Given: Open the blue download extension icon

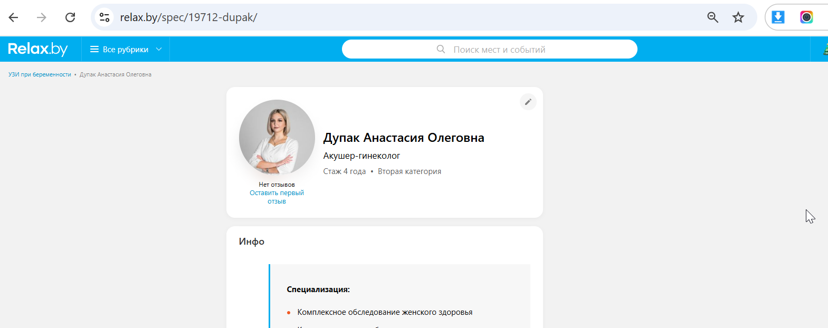Looking at the screenshot, I should (778, 17).
